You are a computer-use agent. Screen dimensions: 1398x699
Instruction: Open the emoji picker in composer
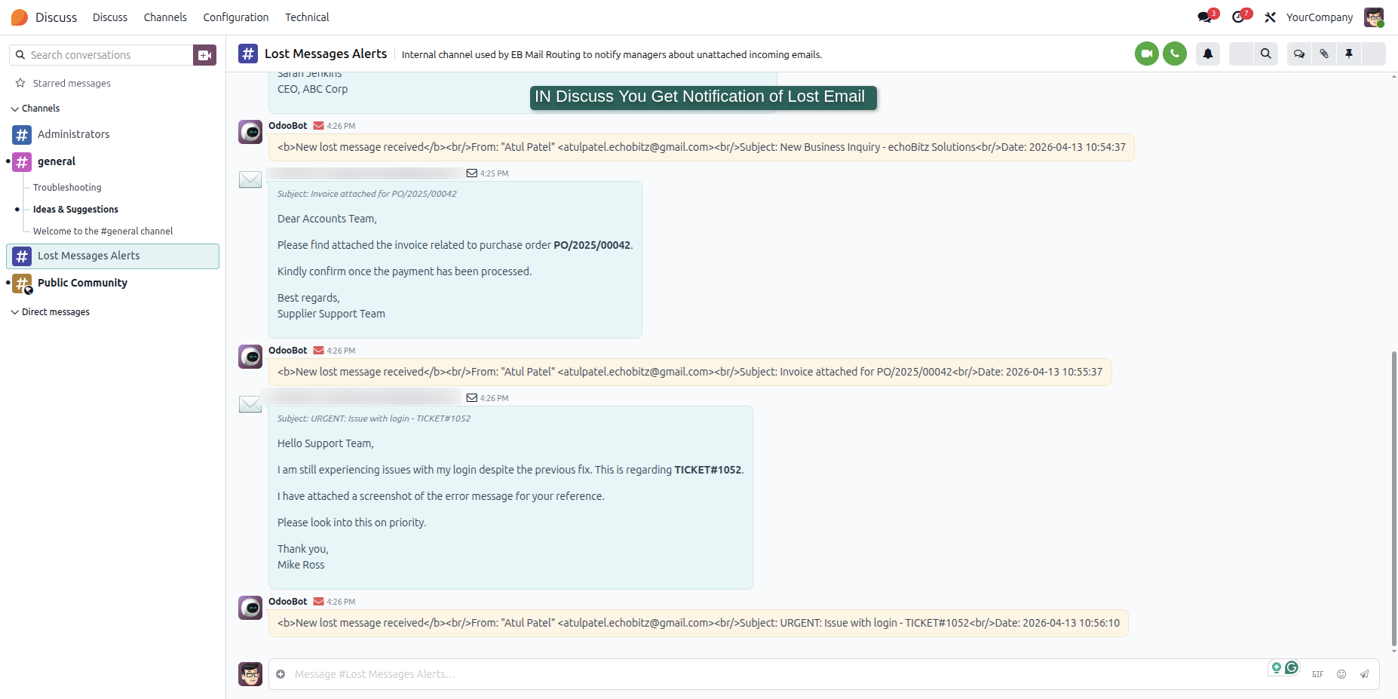tap(1341, 674)
